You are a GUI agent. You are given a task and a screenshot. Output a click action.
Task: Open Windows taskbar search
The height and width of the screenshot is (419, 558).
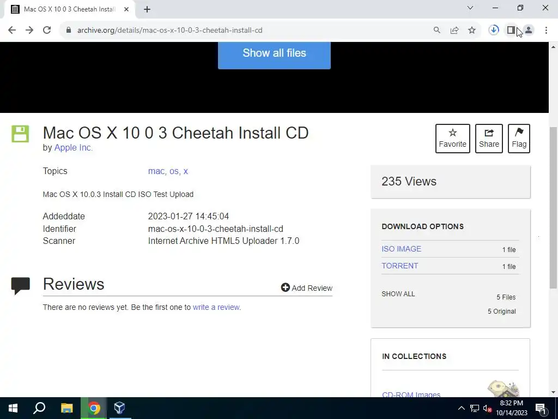coord(39,408)
